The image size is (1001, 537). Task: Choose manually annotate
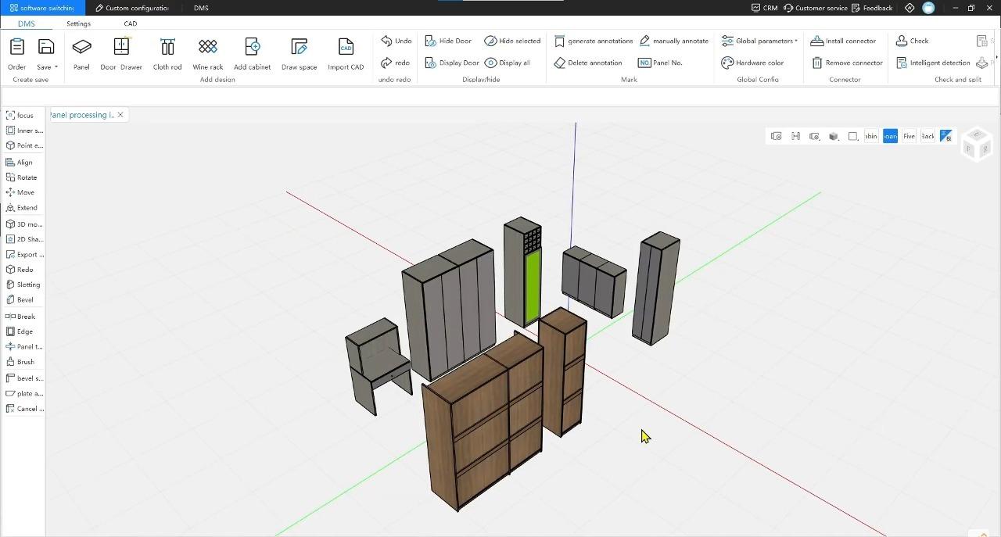[674, 41]
